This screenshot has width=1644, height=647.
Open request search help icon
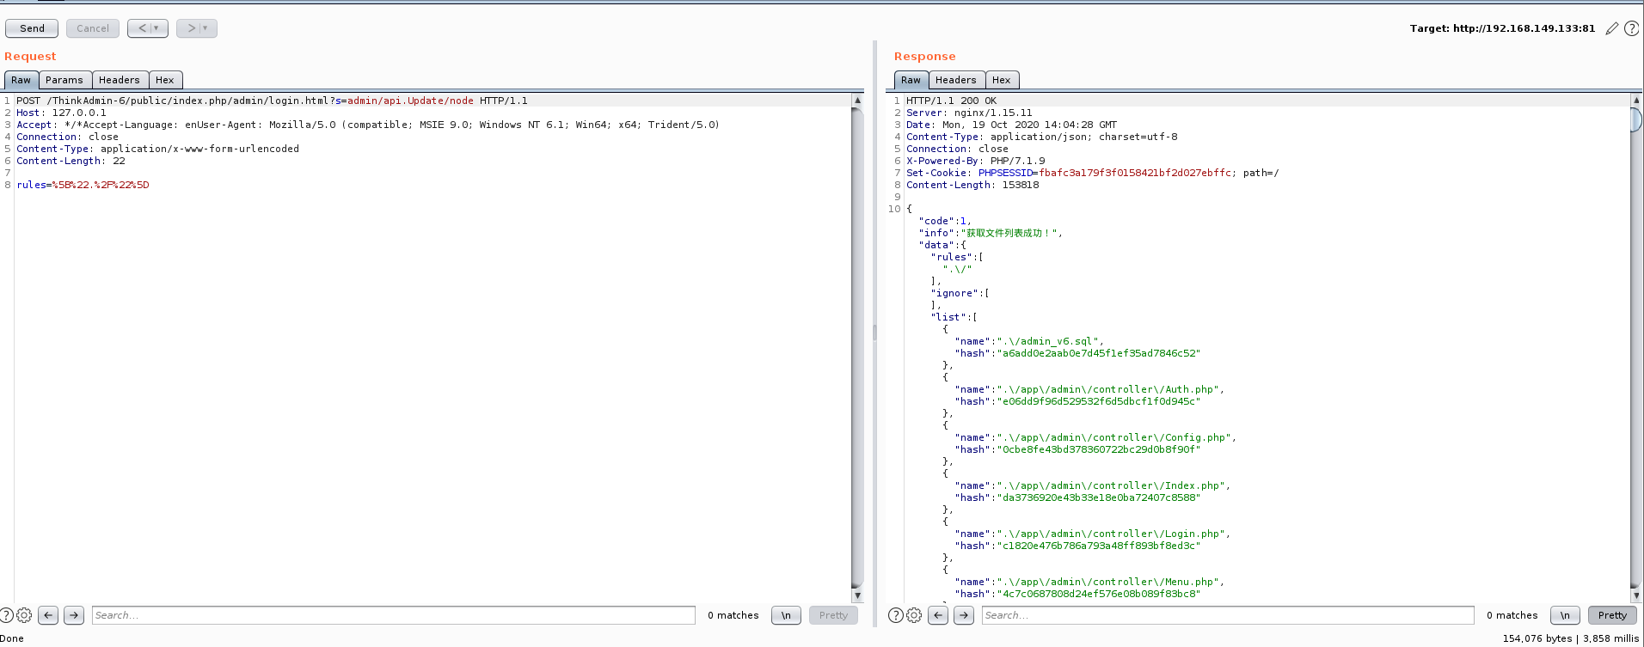(x=6, y=615)
